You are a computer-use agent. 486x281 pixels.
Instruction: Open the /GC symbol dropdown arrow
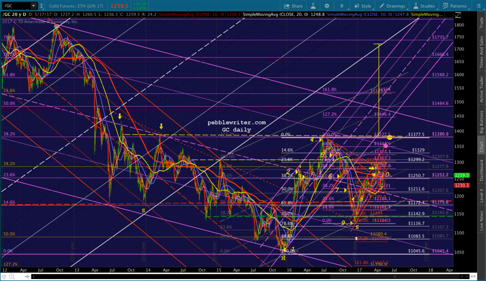coord(34,6)
